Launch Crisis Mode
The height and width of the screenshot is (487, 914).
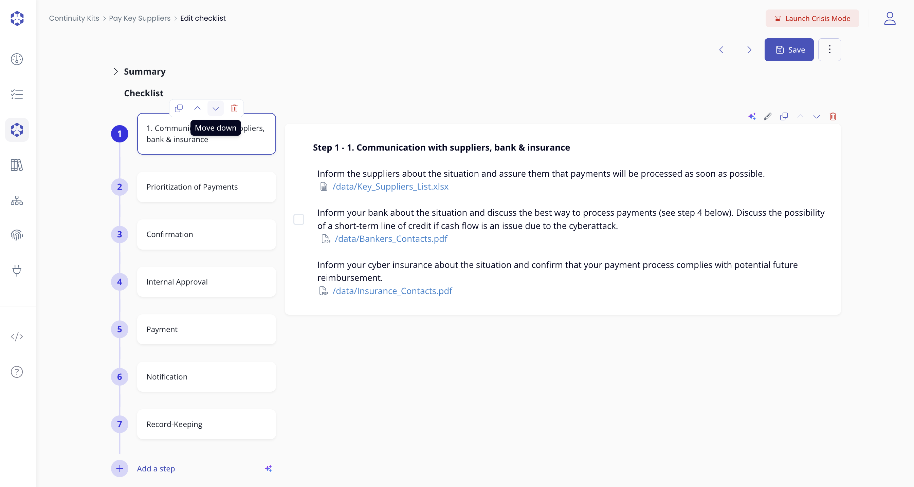pos(812,18)
